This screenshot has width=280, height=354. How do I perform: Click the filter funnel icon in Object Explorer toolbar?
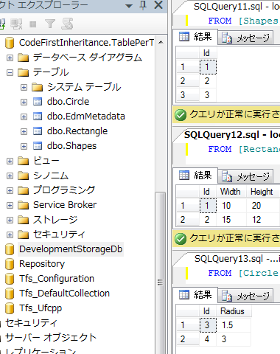click(50, 24)
